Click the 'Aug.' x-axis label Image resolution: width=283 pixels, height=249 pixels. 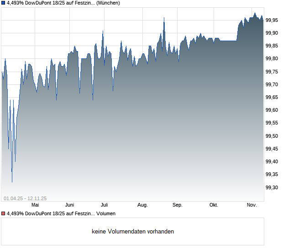(142, 205)
